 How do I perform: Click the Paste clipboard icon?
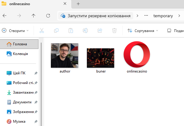coord(71,31)
